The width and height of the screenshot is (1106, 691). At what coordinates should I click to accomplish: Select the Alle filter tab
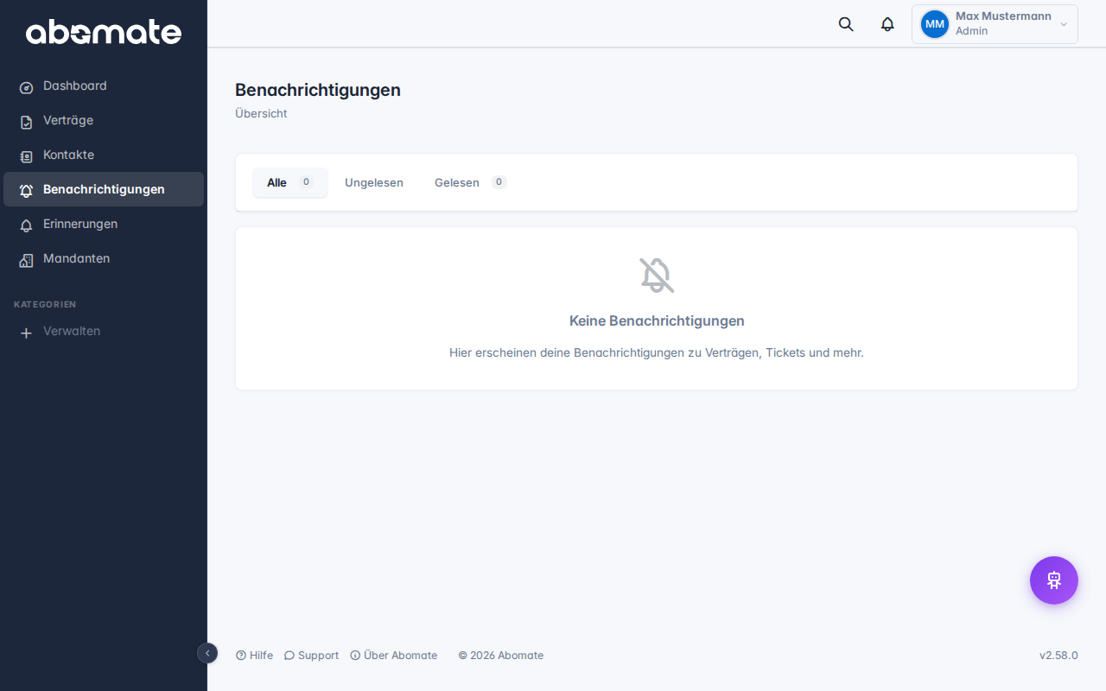coord(289,182)
